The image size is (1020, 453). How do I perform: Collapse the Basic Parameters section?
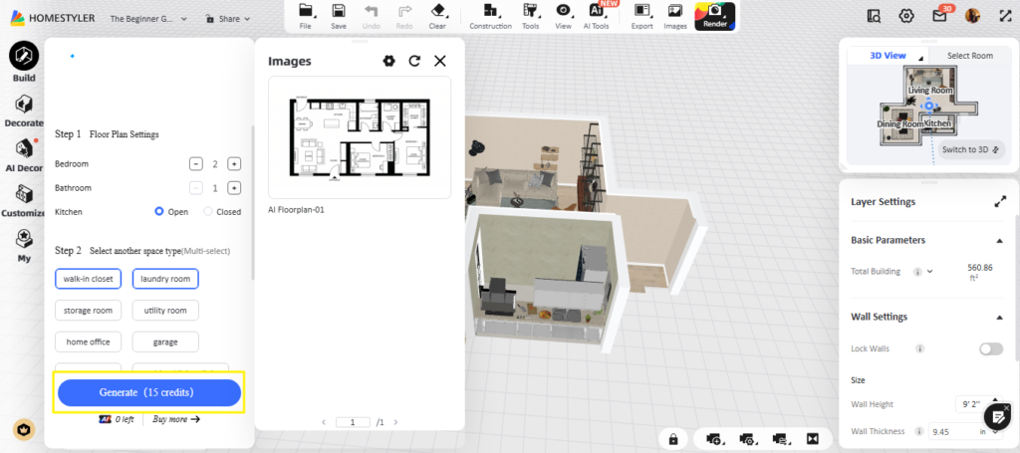[1000, 241]
